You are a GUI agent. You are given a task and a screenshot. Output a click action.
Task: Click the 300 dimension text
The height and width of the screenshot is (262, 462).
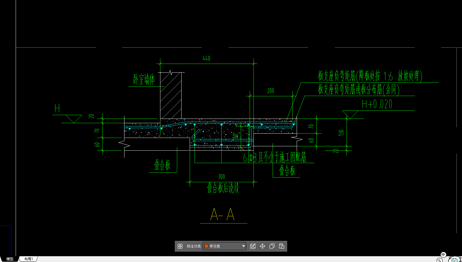(221, 176)
